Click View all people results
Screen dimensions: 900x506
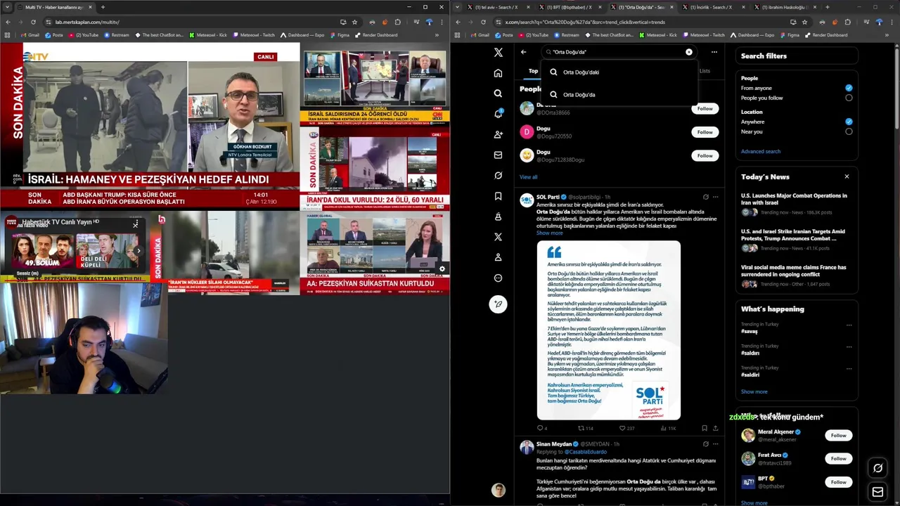point(528,177)
